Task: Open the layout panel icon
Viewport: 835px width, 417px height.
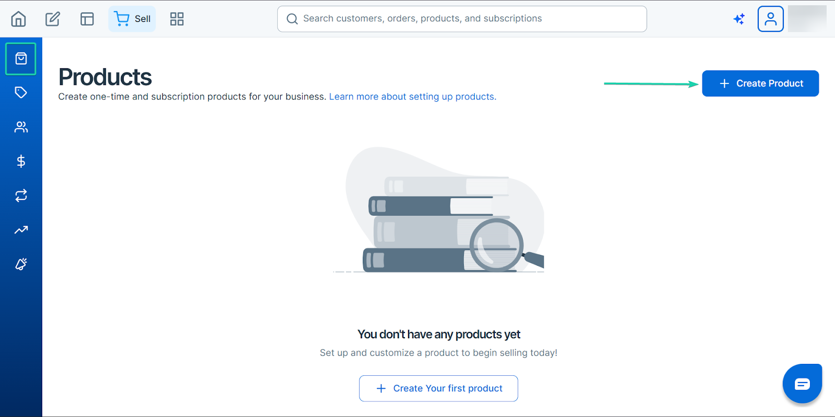Action: 87,19
